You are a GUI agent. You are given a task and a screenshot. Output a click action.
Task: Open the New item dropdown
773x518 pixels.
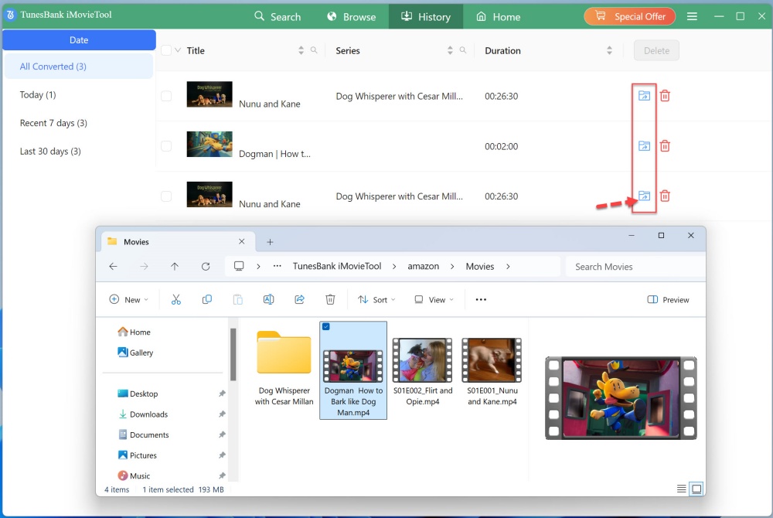tap(128, 300)
